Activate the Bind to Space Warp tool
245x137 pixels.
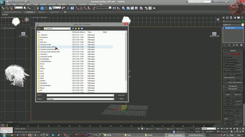(x=11, y=8)
